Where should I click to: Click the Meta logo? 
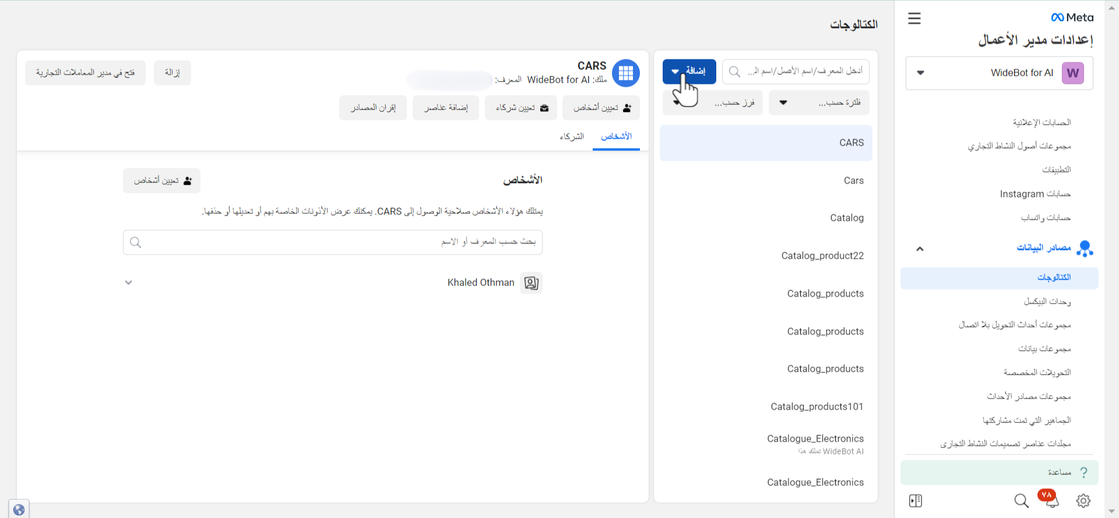coord(1072,17)
